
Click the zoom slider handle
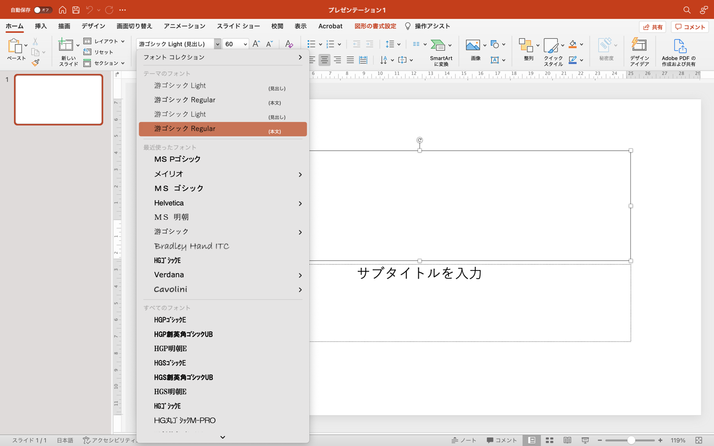(x=631, y=440)
